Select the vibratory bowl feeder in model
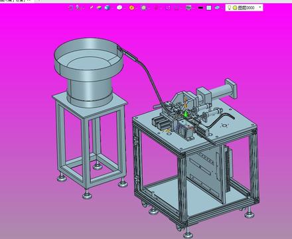Viewport: 292px width, 239px height. [88, 72]
